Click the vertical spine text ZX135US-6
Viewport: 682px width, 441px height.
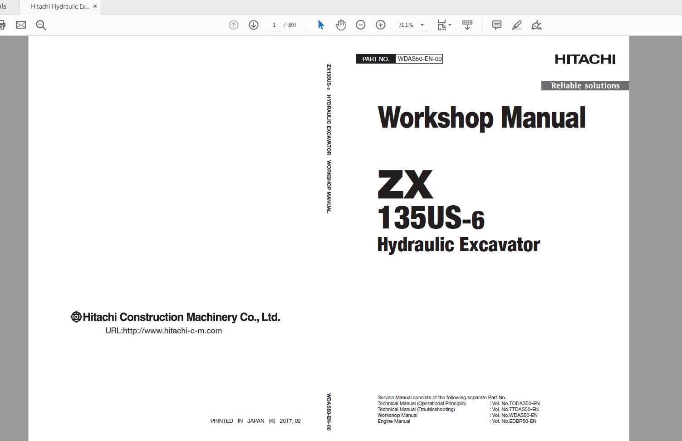[x=329, y=77]
